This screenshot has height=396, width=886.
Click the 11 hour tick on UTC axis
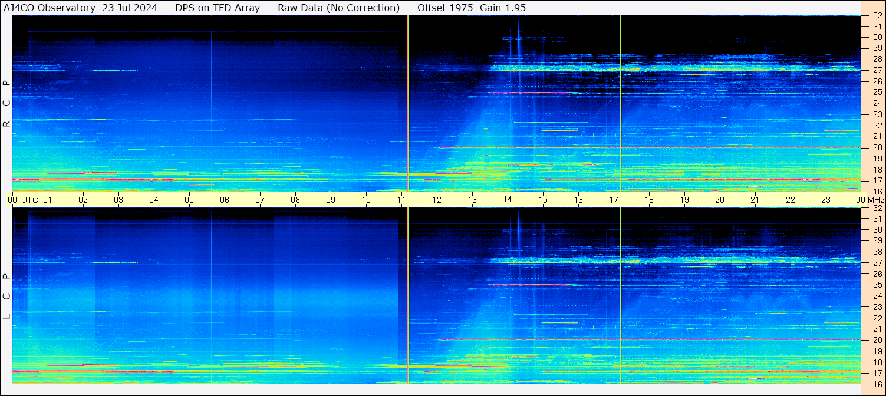click(401, 200)
